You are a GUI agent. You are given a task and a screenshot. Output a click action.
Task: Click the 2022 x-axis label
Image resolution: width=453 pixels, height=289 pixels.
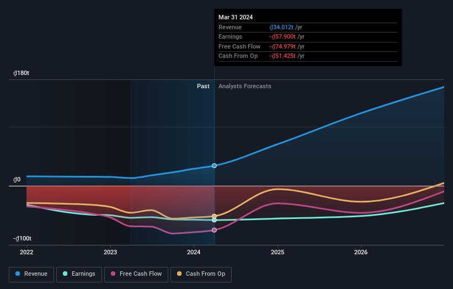pyautogui.click(x=26, y=252)
